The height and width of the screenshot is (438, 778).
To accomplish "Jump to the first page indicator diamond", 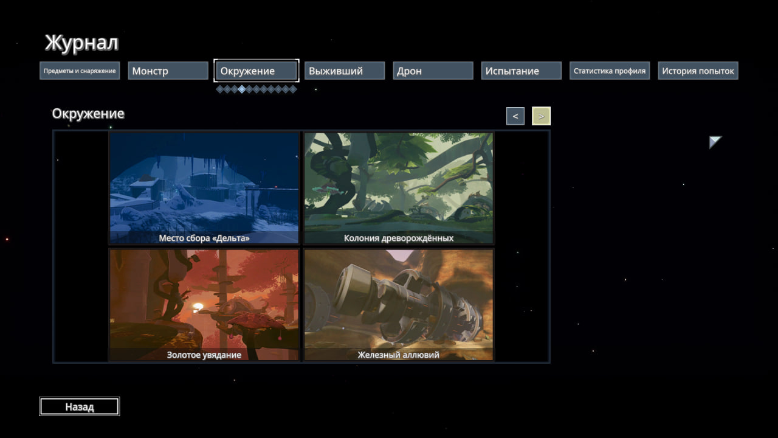I will pyautogui.click(x=219, y=89).
